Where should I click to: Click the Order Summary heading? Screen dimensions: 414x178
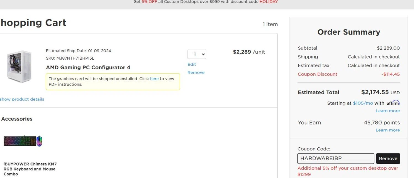pyautogui.click(x=349, y=32)
